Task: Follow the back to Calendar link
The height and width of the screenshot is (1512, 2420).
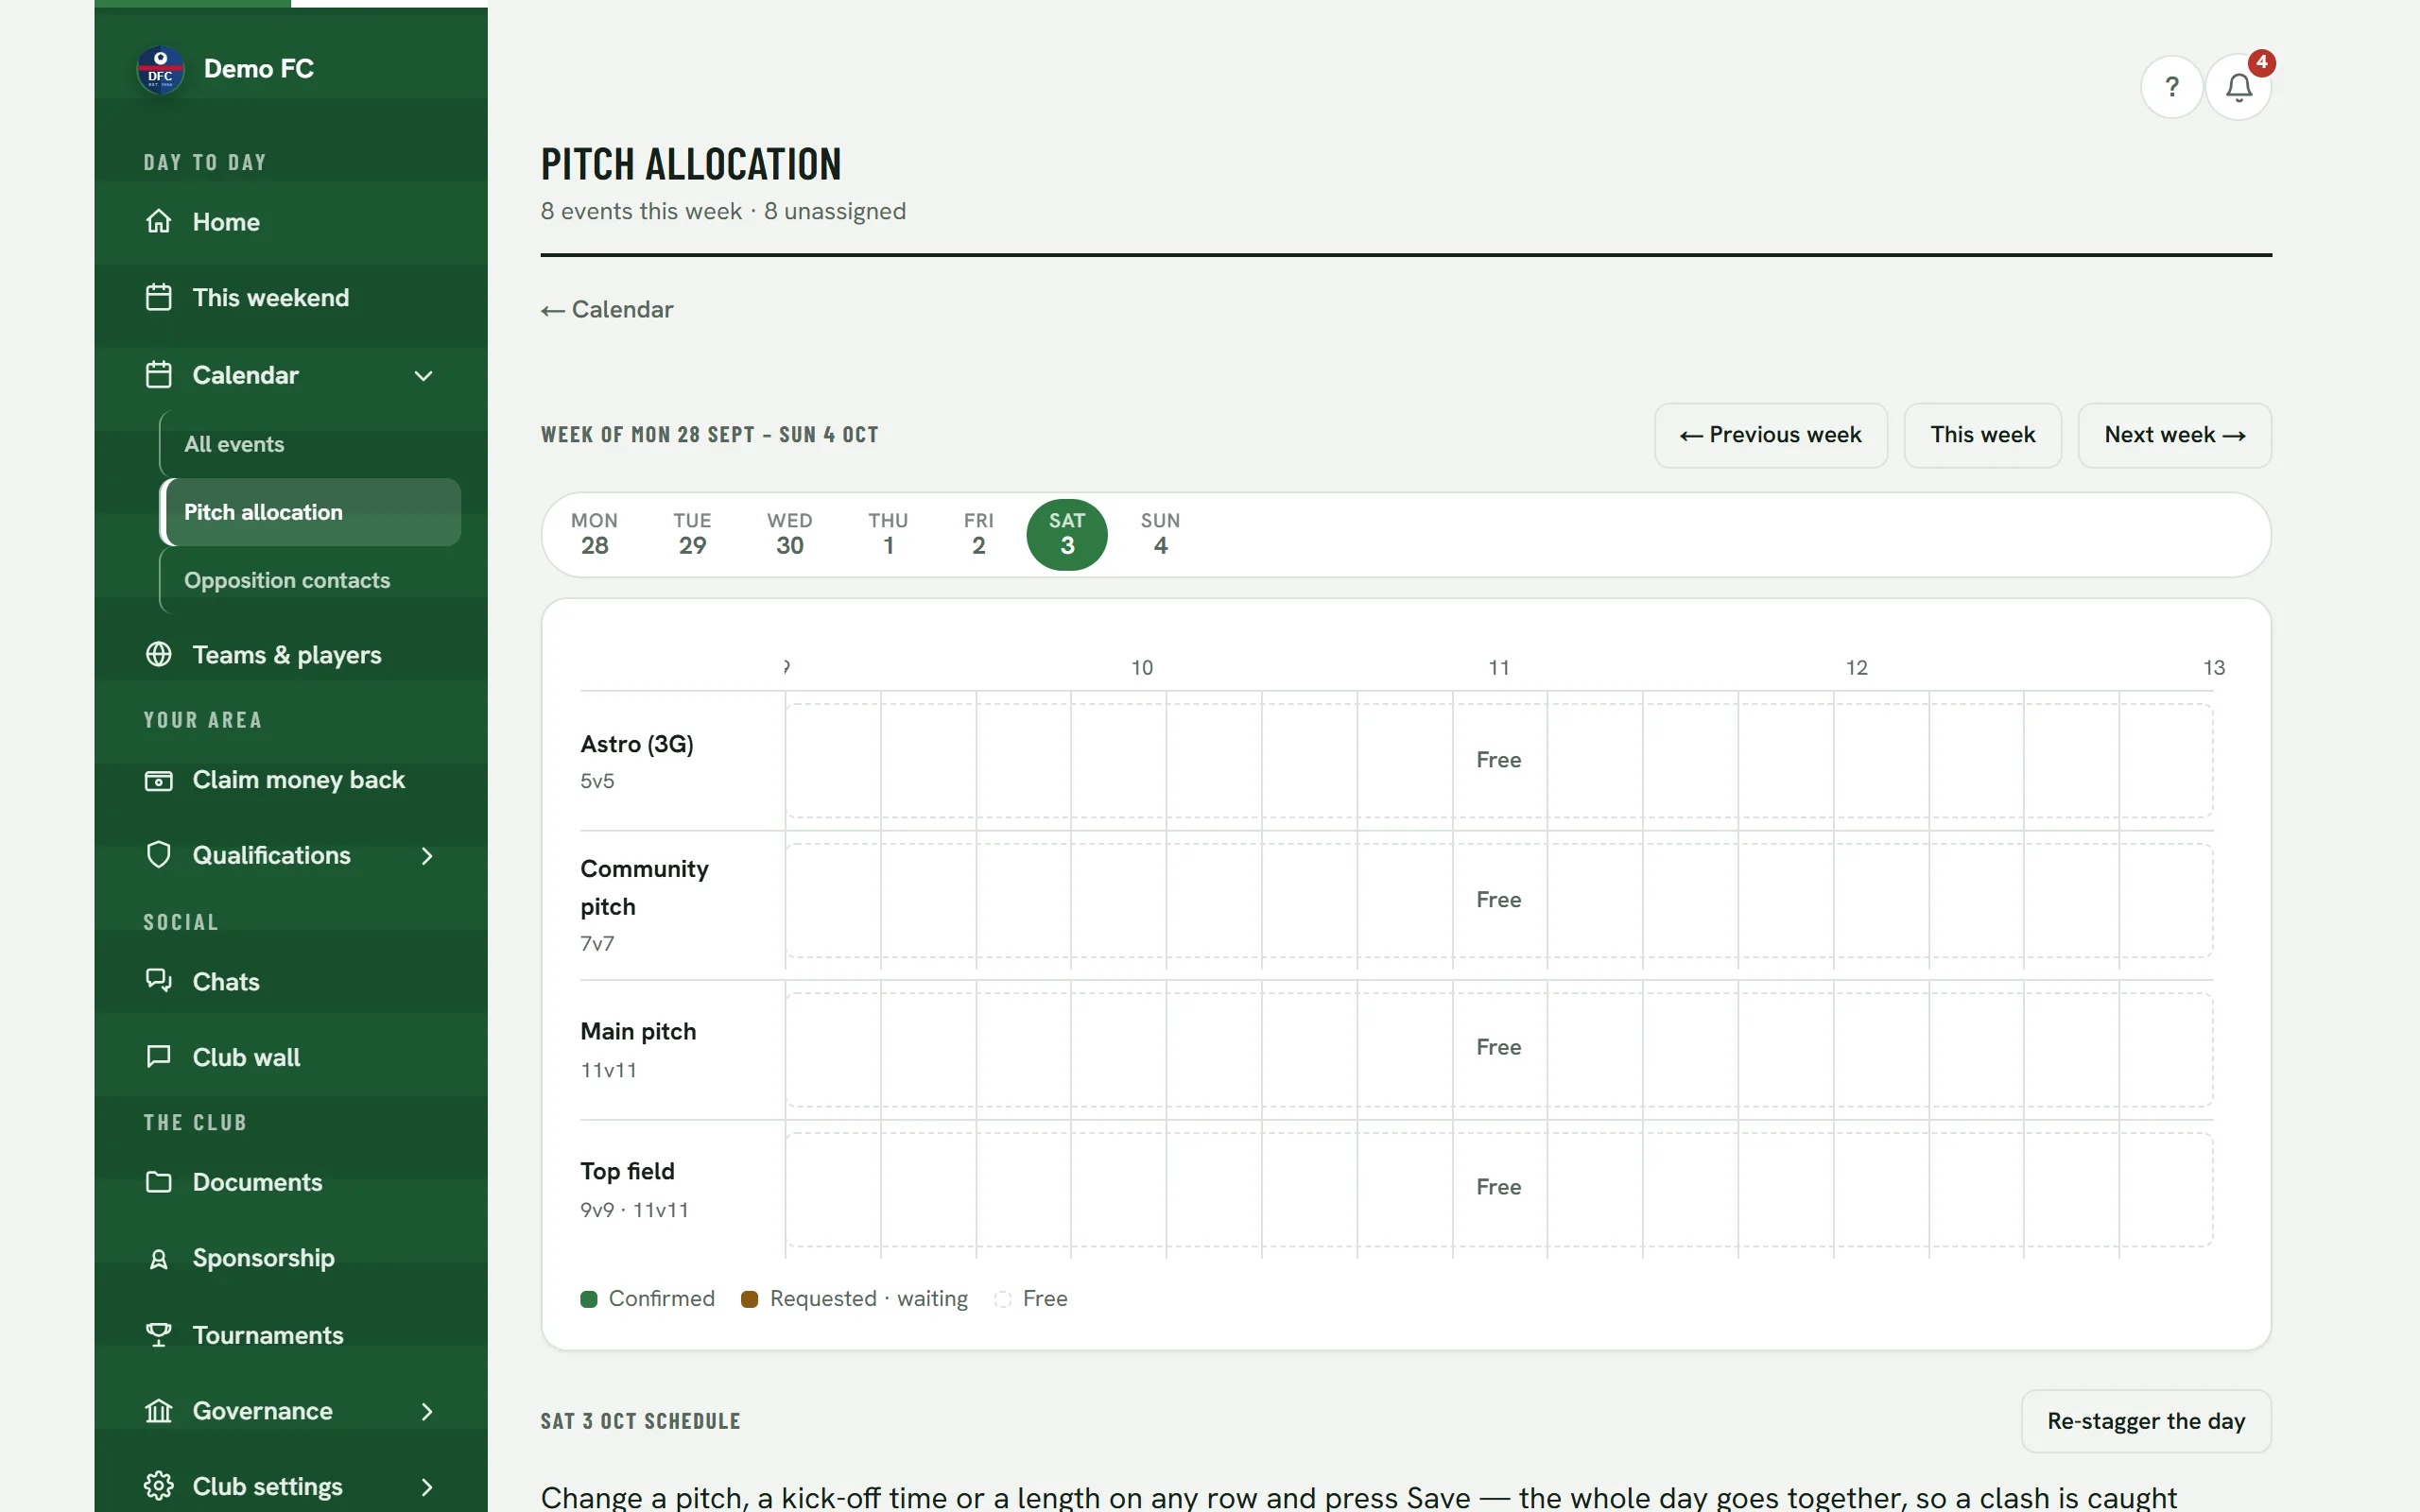Action: 607,310
